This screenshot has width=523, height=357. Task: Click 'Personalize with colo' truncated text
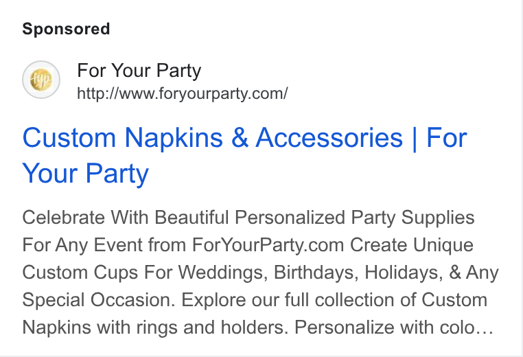pos(384,327)
